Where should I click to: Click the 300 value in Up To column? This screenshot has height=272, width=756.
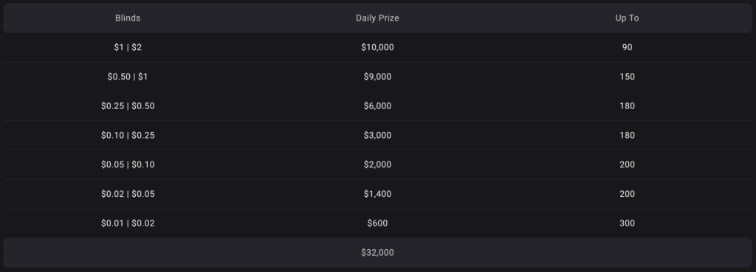pyautogui.click(x=627, y=223)
